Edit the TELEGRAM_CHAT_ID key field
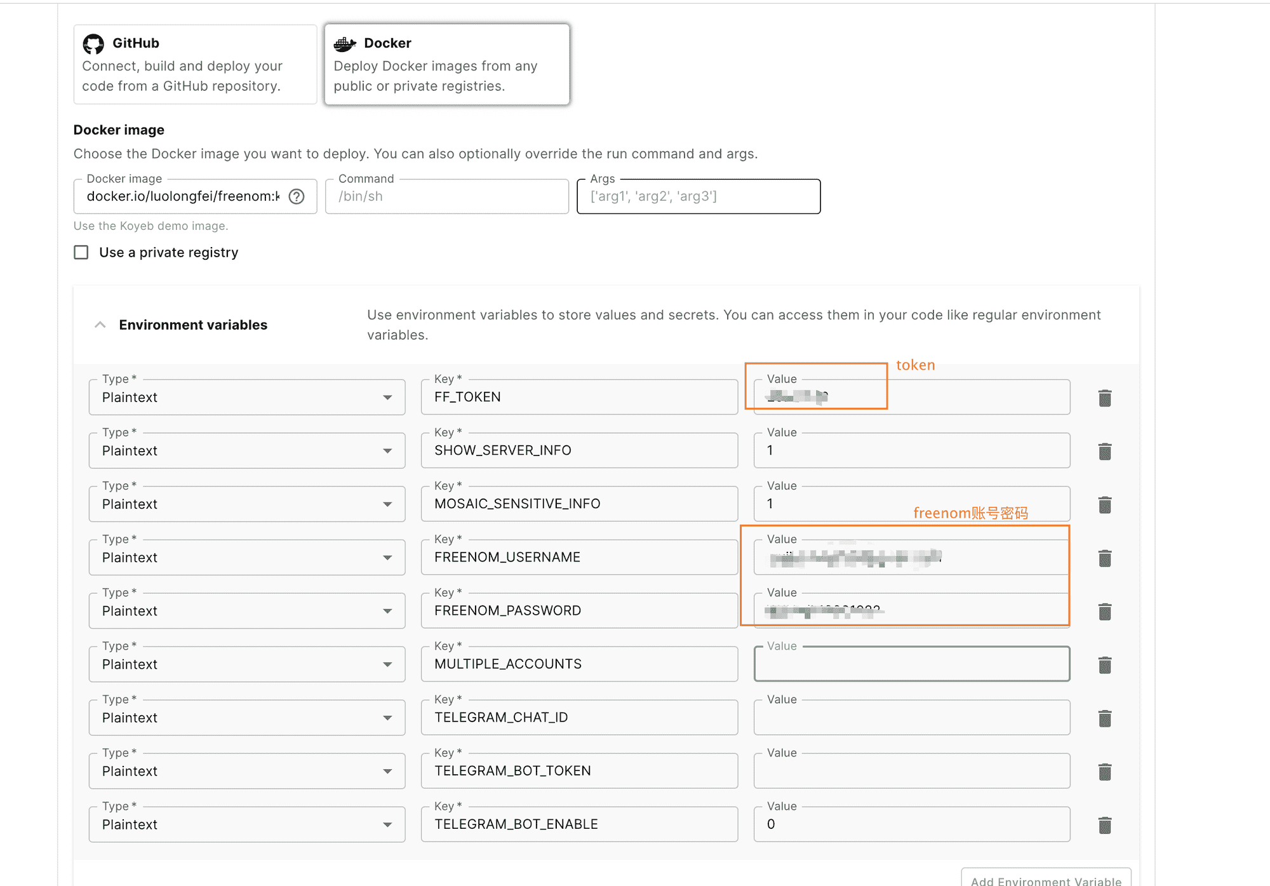This screenshot has width=1270, height=886. 579,717
